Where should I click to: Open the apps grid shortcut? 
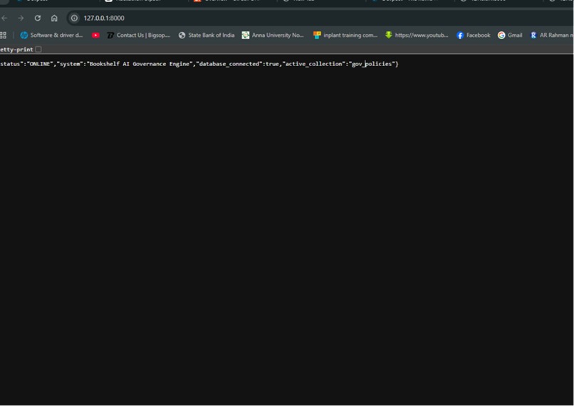coord(4,35)
